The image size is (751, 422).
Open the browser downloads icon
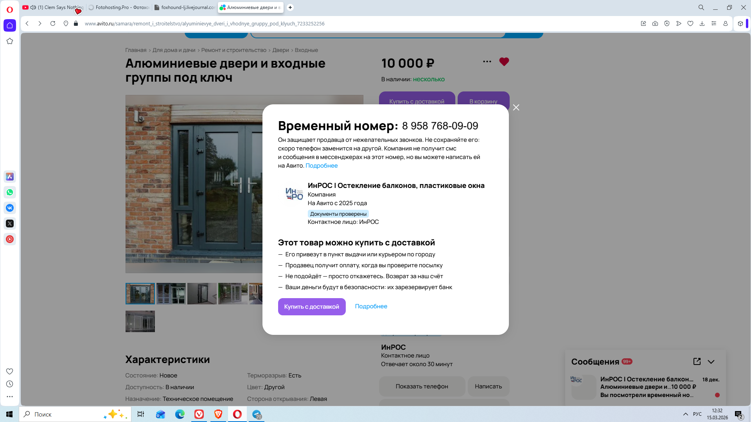tap(702, 23)
